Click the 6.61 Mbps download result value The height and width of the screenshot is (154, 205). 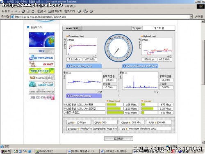(74, 60)
